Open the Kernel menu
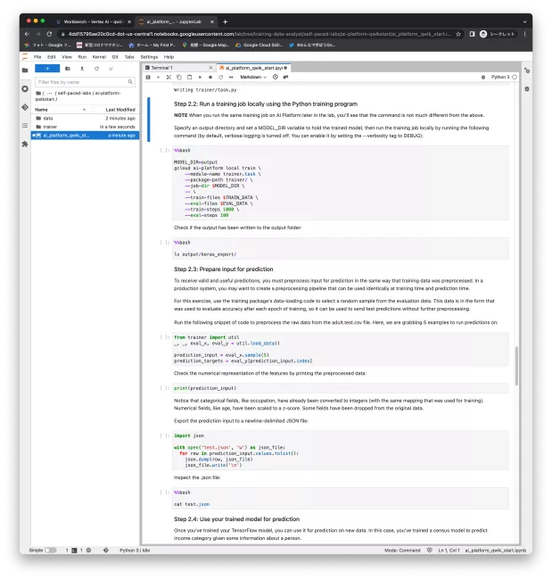 point(98,56)
